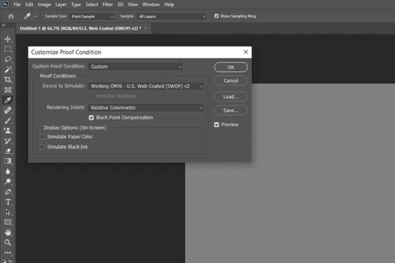Select the Frame tool
Viewport: 395px width, 263px height.
pos(8,90)
